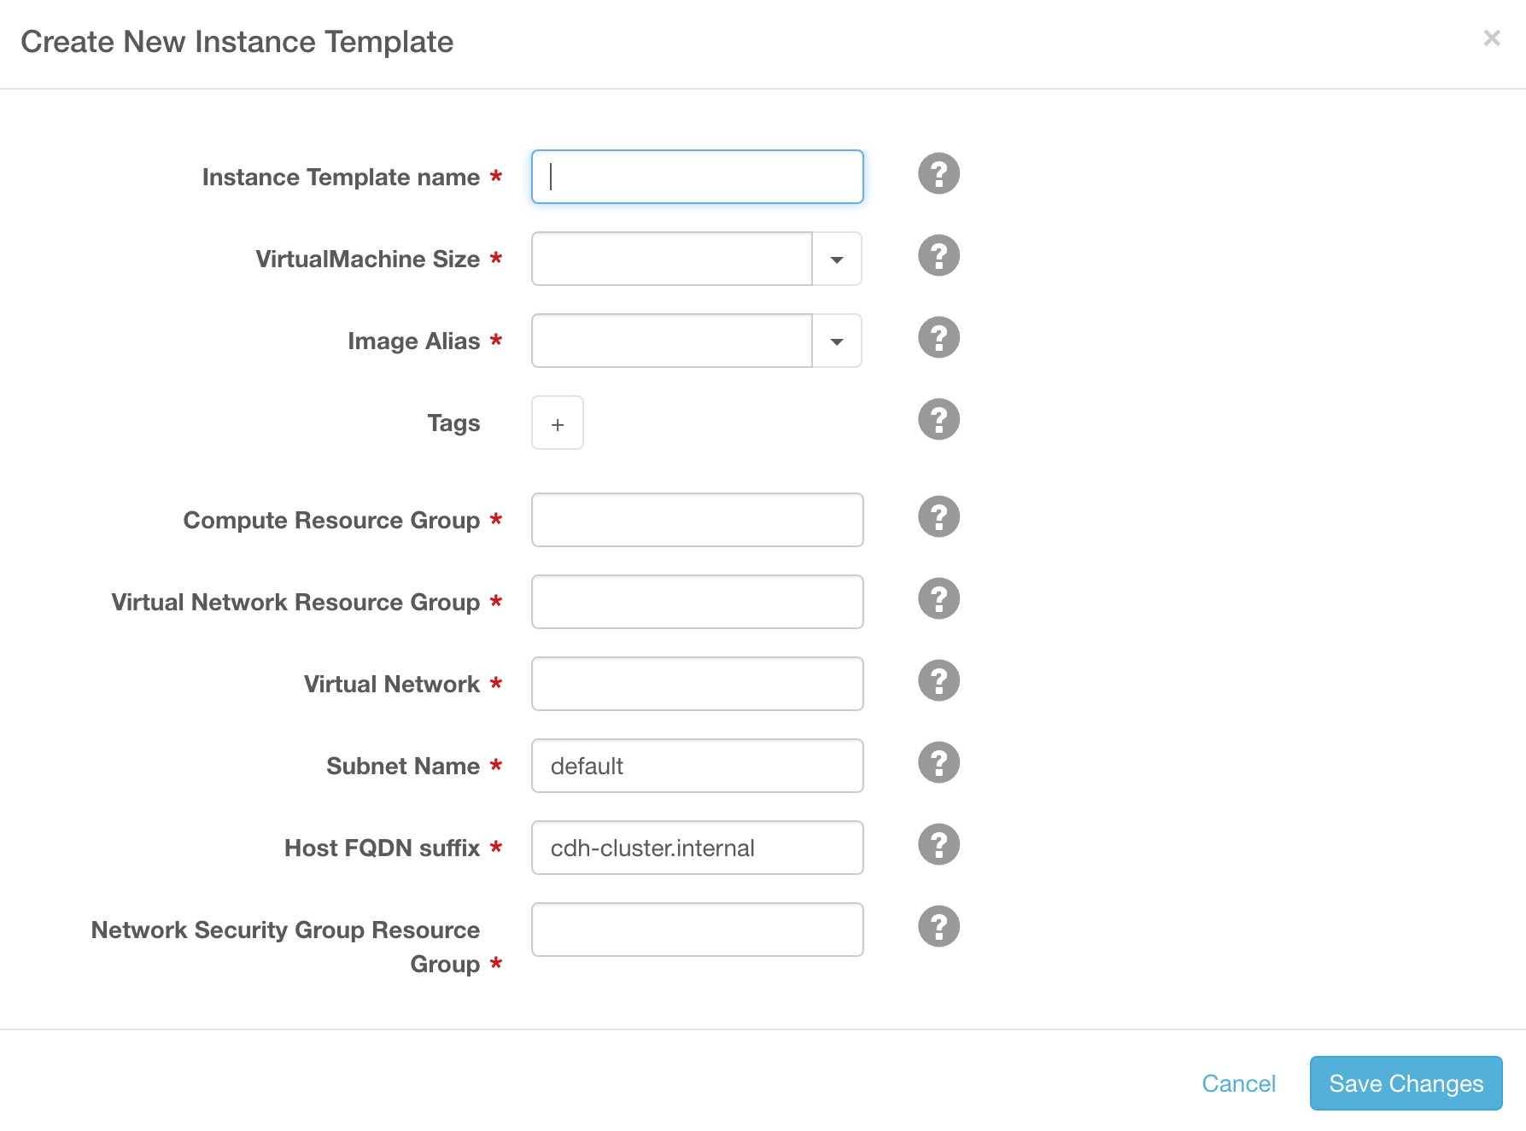
Task: Click help icon for Instance Template name
Action: pos(938,174)
